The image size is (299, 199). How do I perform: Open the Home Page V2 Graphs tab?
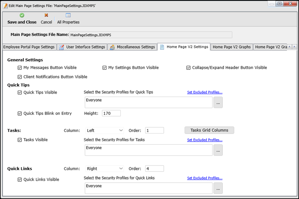pos(232,47)
